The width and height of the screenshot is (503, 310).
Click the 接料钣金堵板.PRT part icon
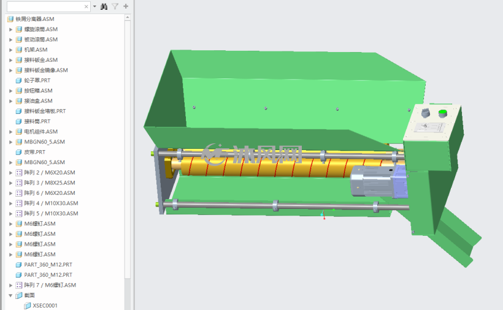(19, 111)
